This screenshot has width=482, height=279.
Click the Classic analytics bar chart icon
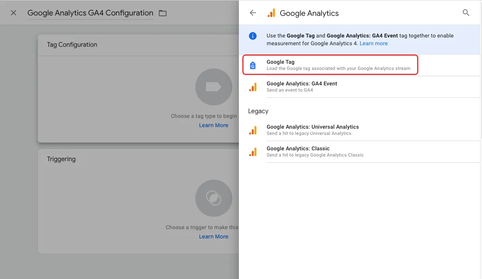253,152
